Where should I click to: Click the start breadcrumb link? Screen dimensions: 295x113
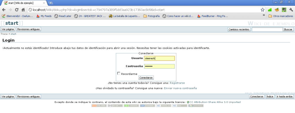pyautogui.click(x=13, y=34)
